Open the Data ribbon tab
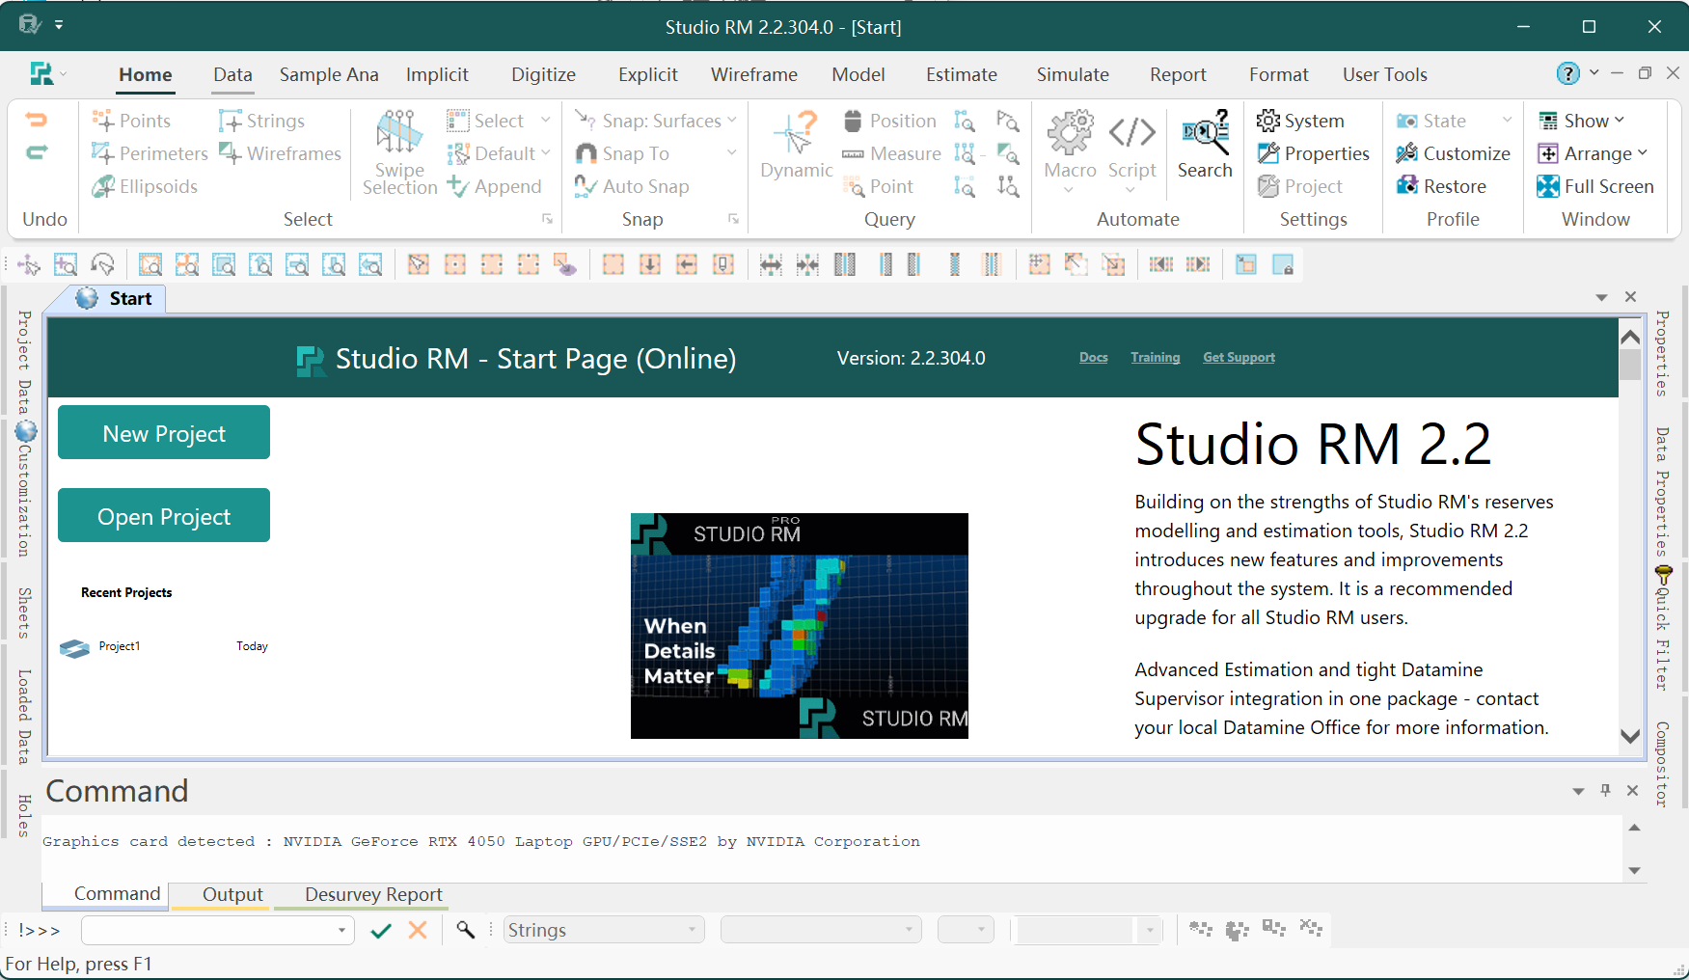 [x=232, y=74]
